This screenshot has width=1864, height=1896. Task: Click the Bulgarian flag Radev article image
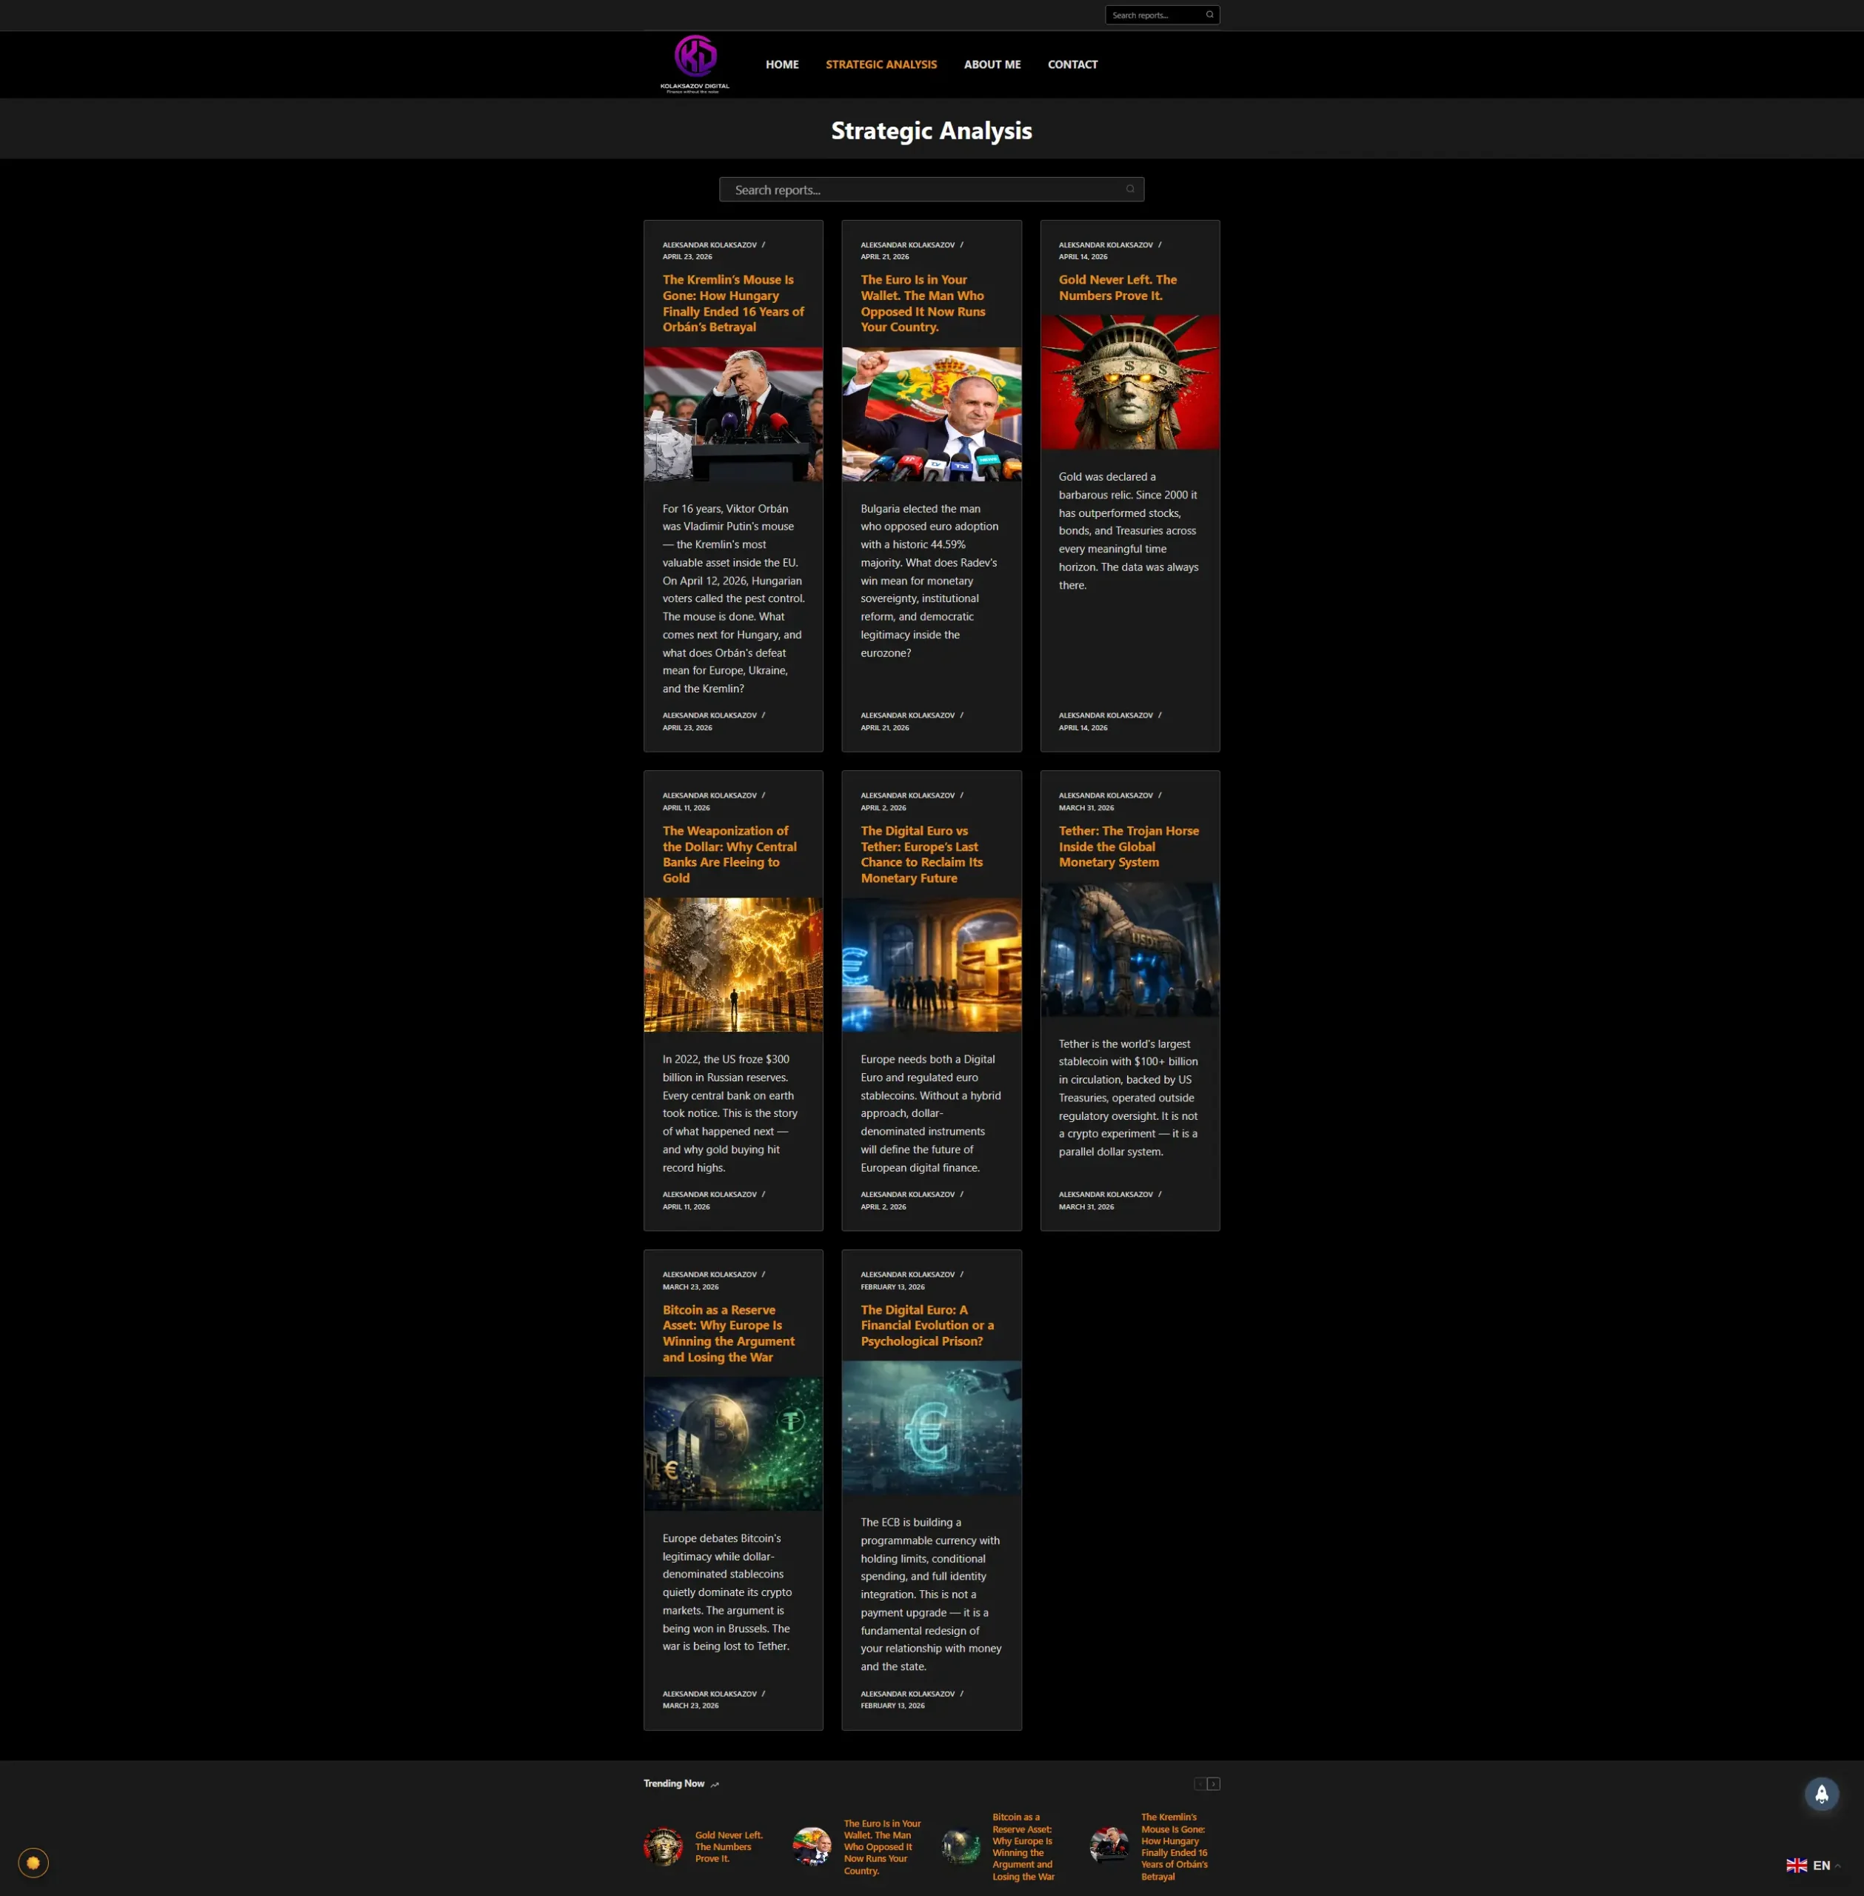point(931,414)
